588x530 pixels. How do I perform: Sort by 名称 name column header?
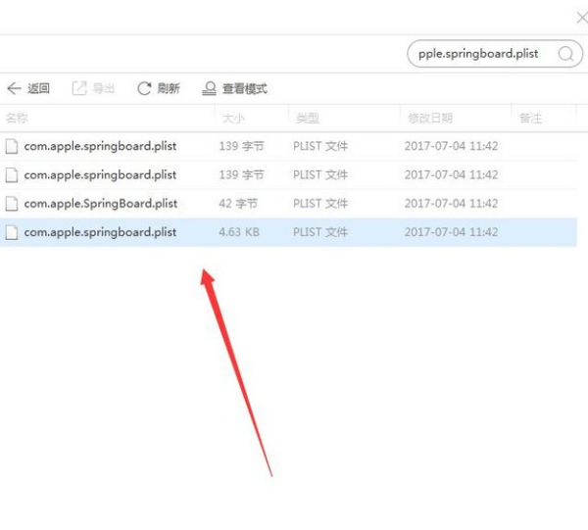[x=17, y=119]
